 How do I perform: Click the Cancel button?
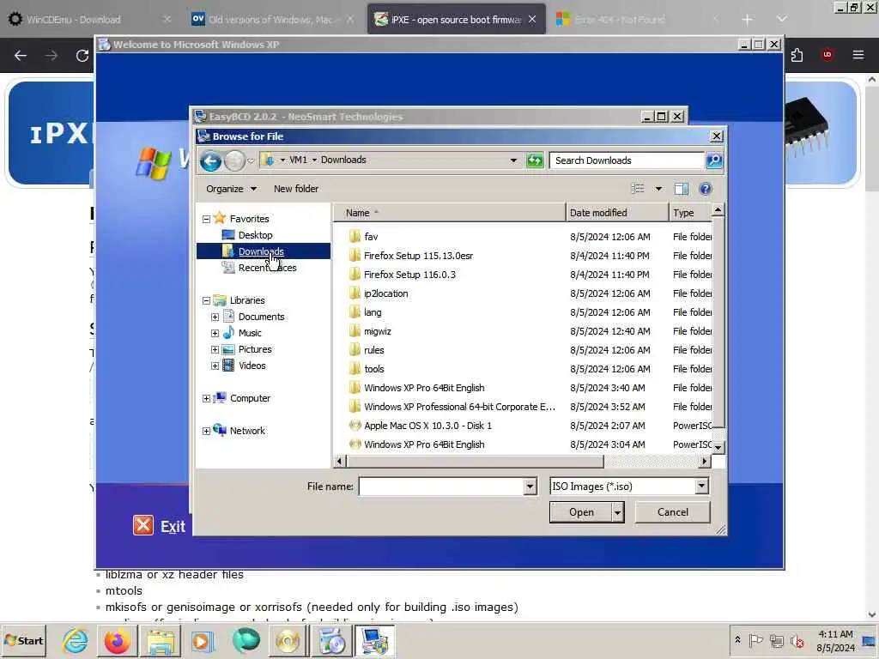(673, 512)
